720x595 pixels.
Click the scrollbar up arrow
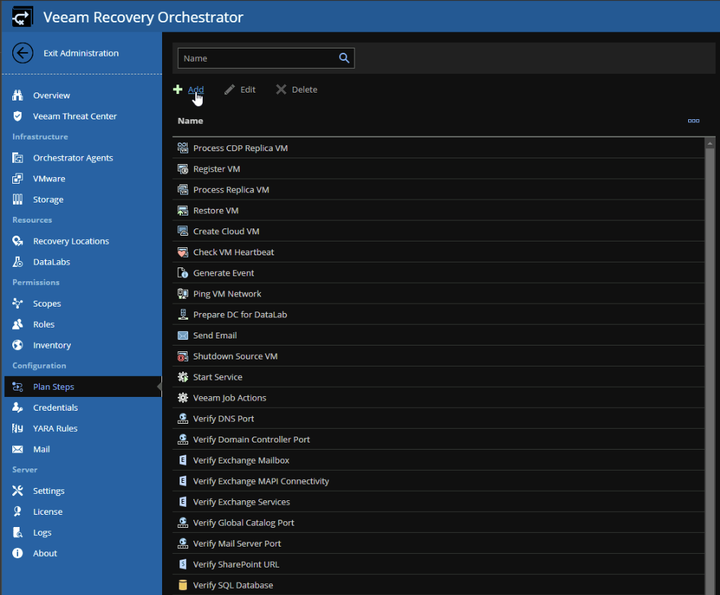point(710,144)
